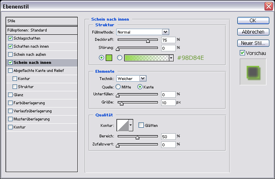The height and width of the screenshot is (179, 275).
Task: Click the Abbrechen button
Action: pos(253,32)
